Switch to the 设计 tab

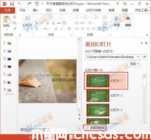click(49, 10)
